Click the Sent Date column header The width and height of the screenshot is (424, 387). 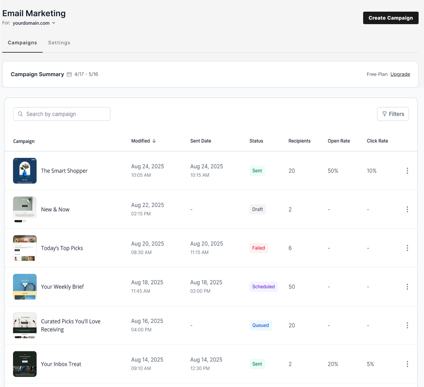point(201,141)
